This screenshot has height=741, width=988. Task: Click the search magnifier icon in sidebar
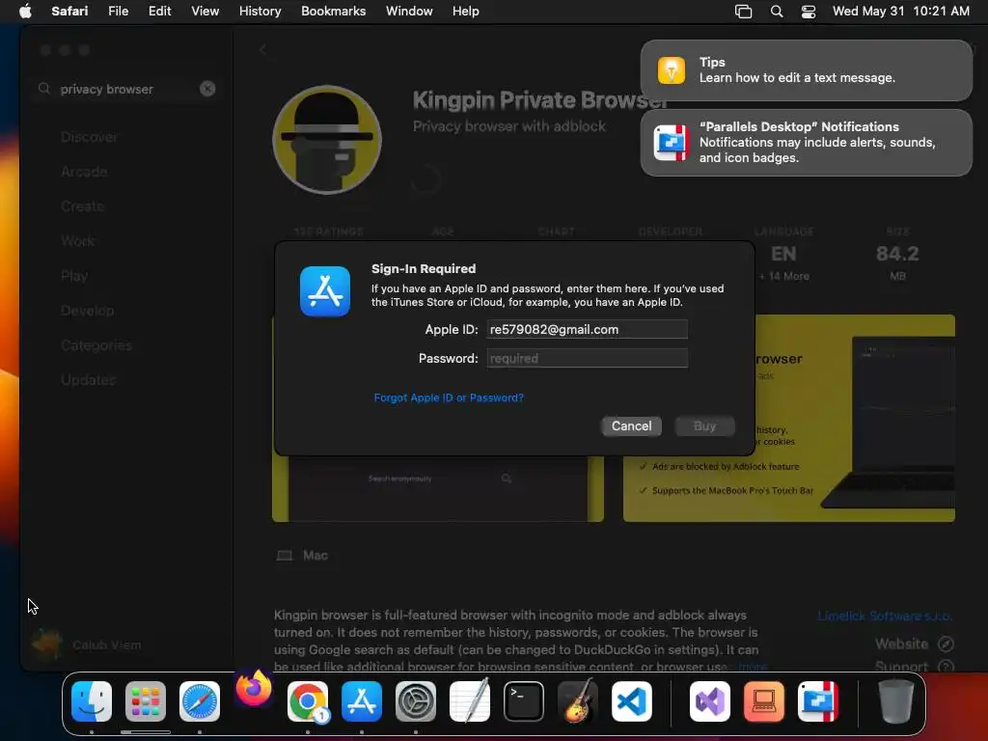pyautogui.click(x=44, y=89)
